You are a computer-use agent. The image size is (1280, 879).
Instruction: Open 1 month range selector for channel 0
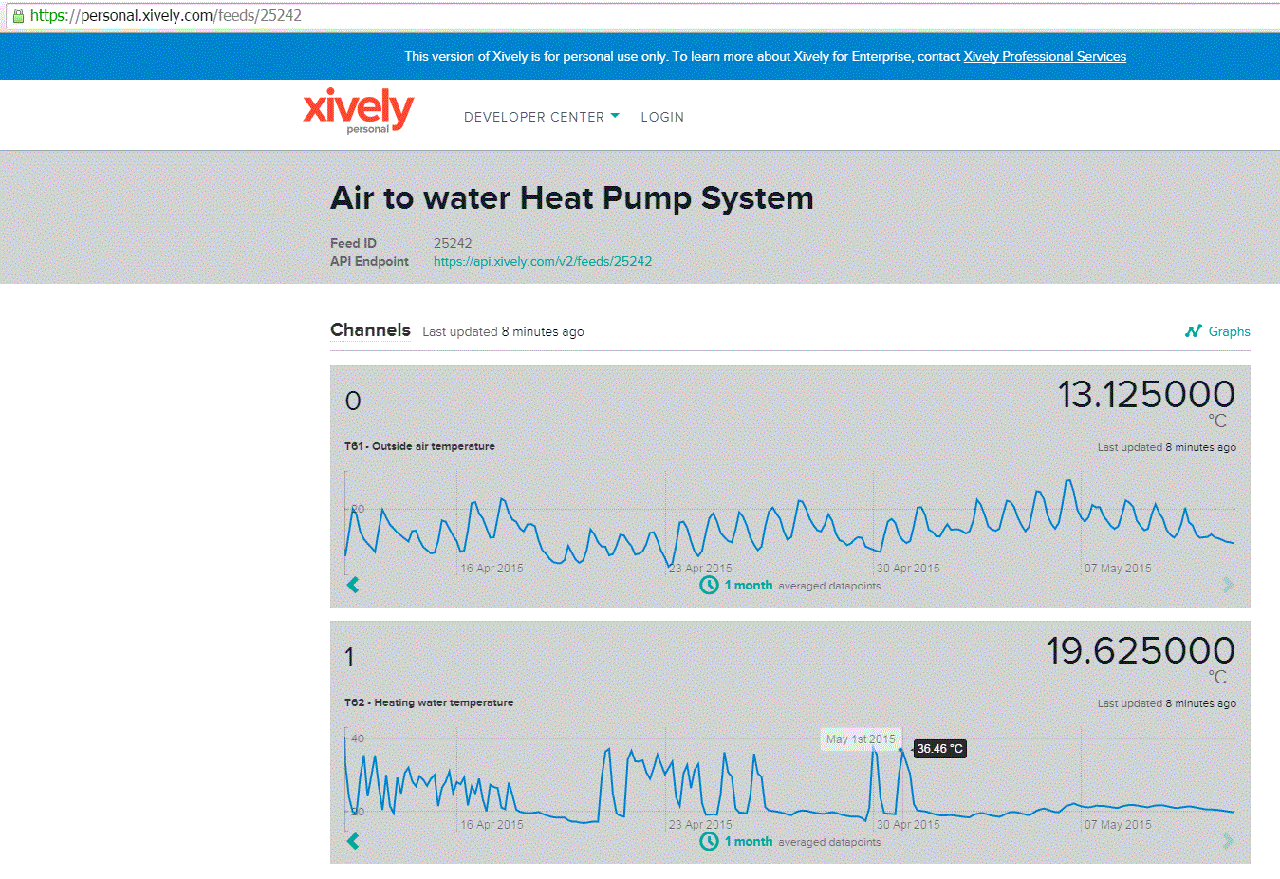click(749, 586)
